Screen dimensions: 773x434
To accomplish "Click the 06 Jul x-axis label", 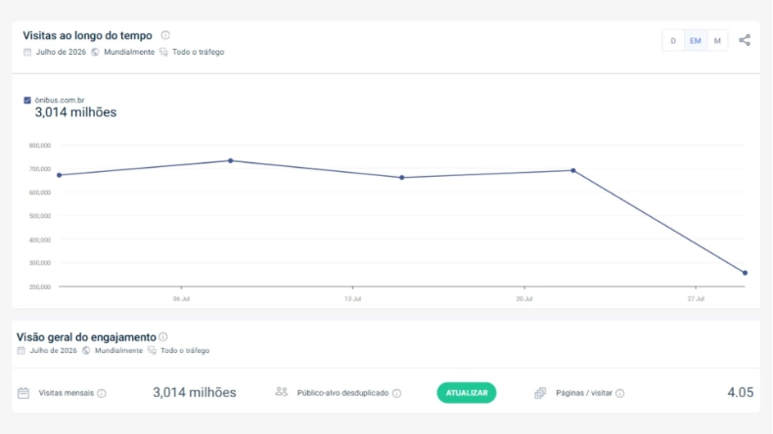I will point(181,299).
